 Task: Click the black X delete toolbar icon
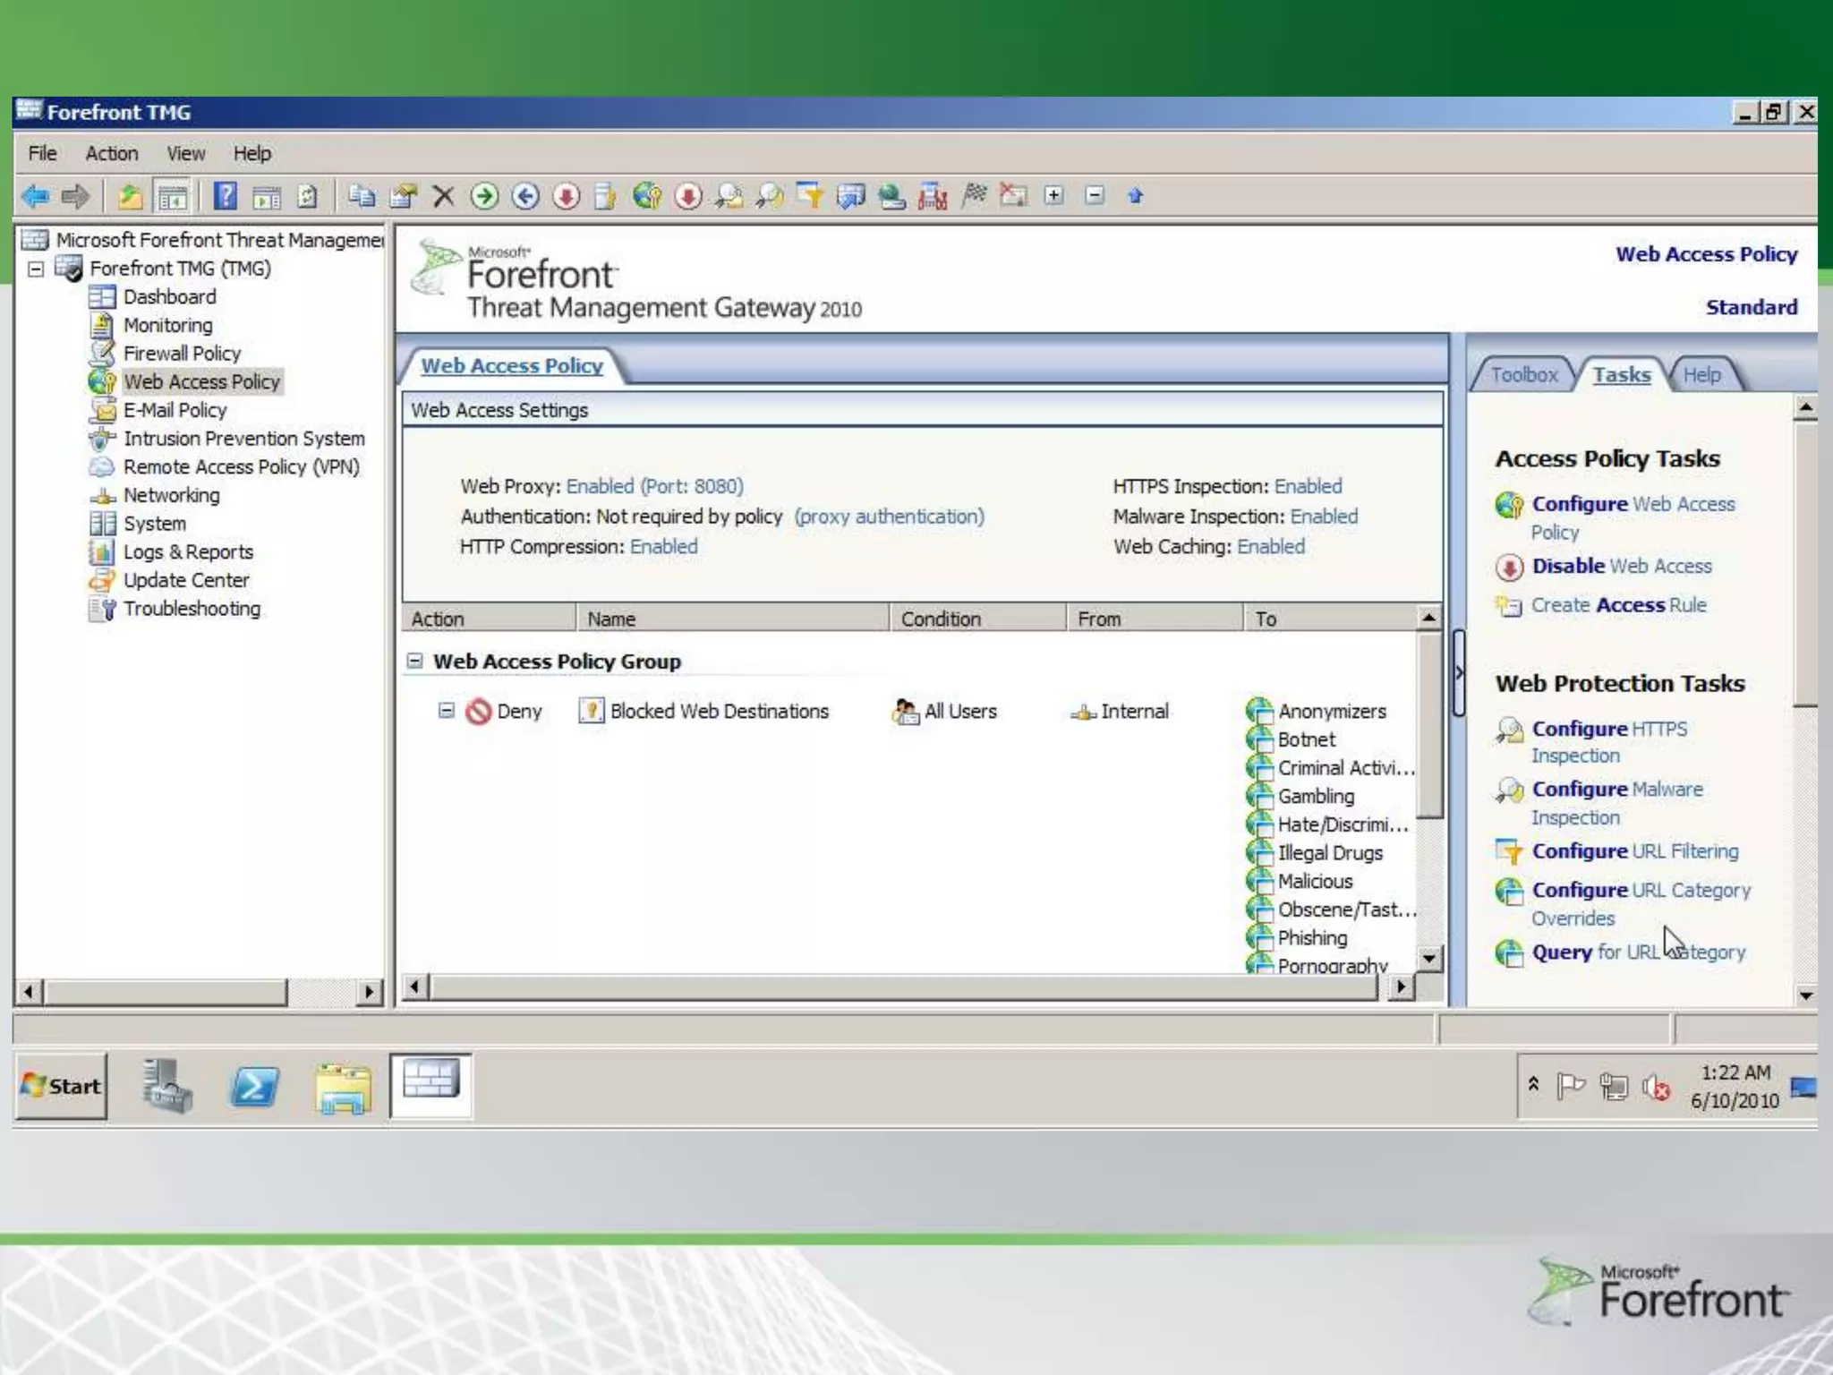point(443,196)
